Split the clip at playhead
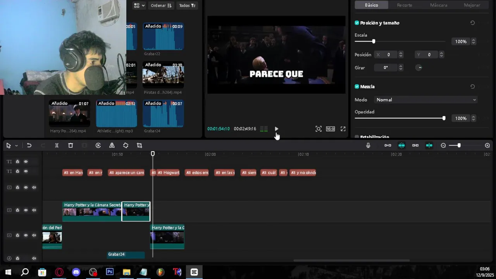This screenshot has width=496, height=279. pyautogui.click(x=57, y=145)
